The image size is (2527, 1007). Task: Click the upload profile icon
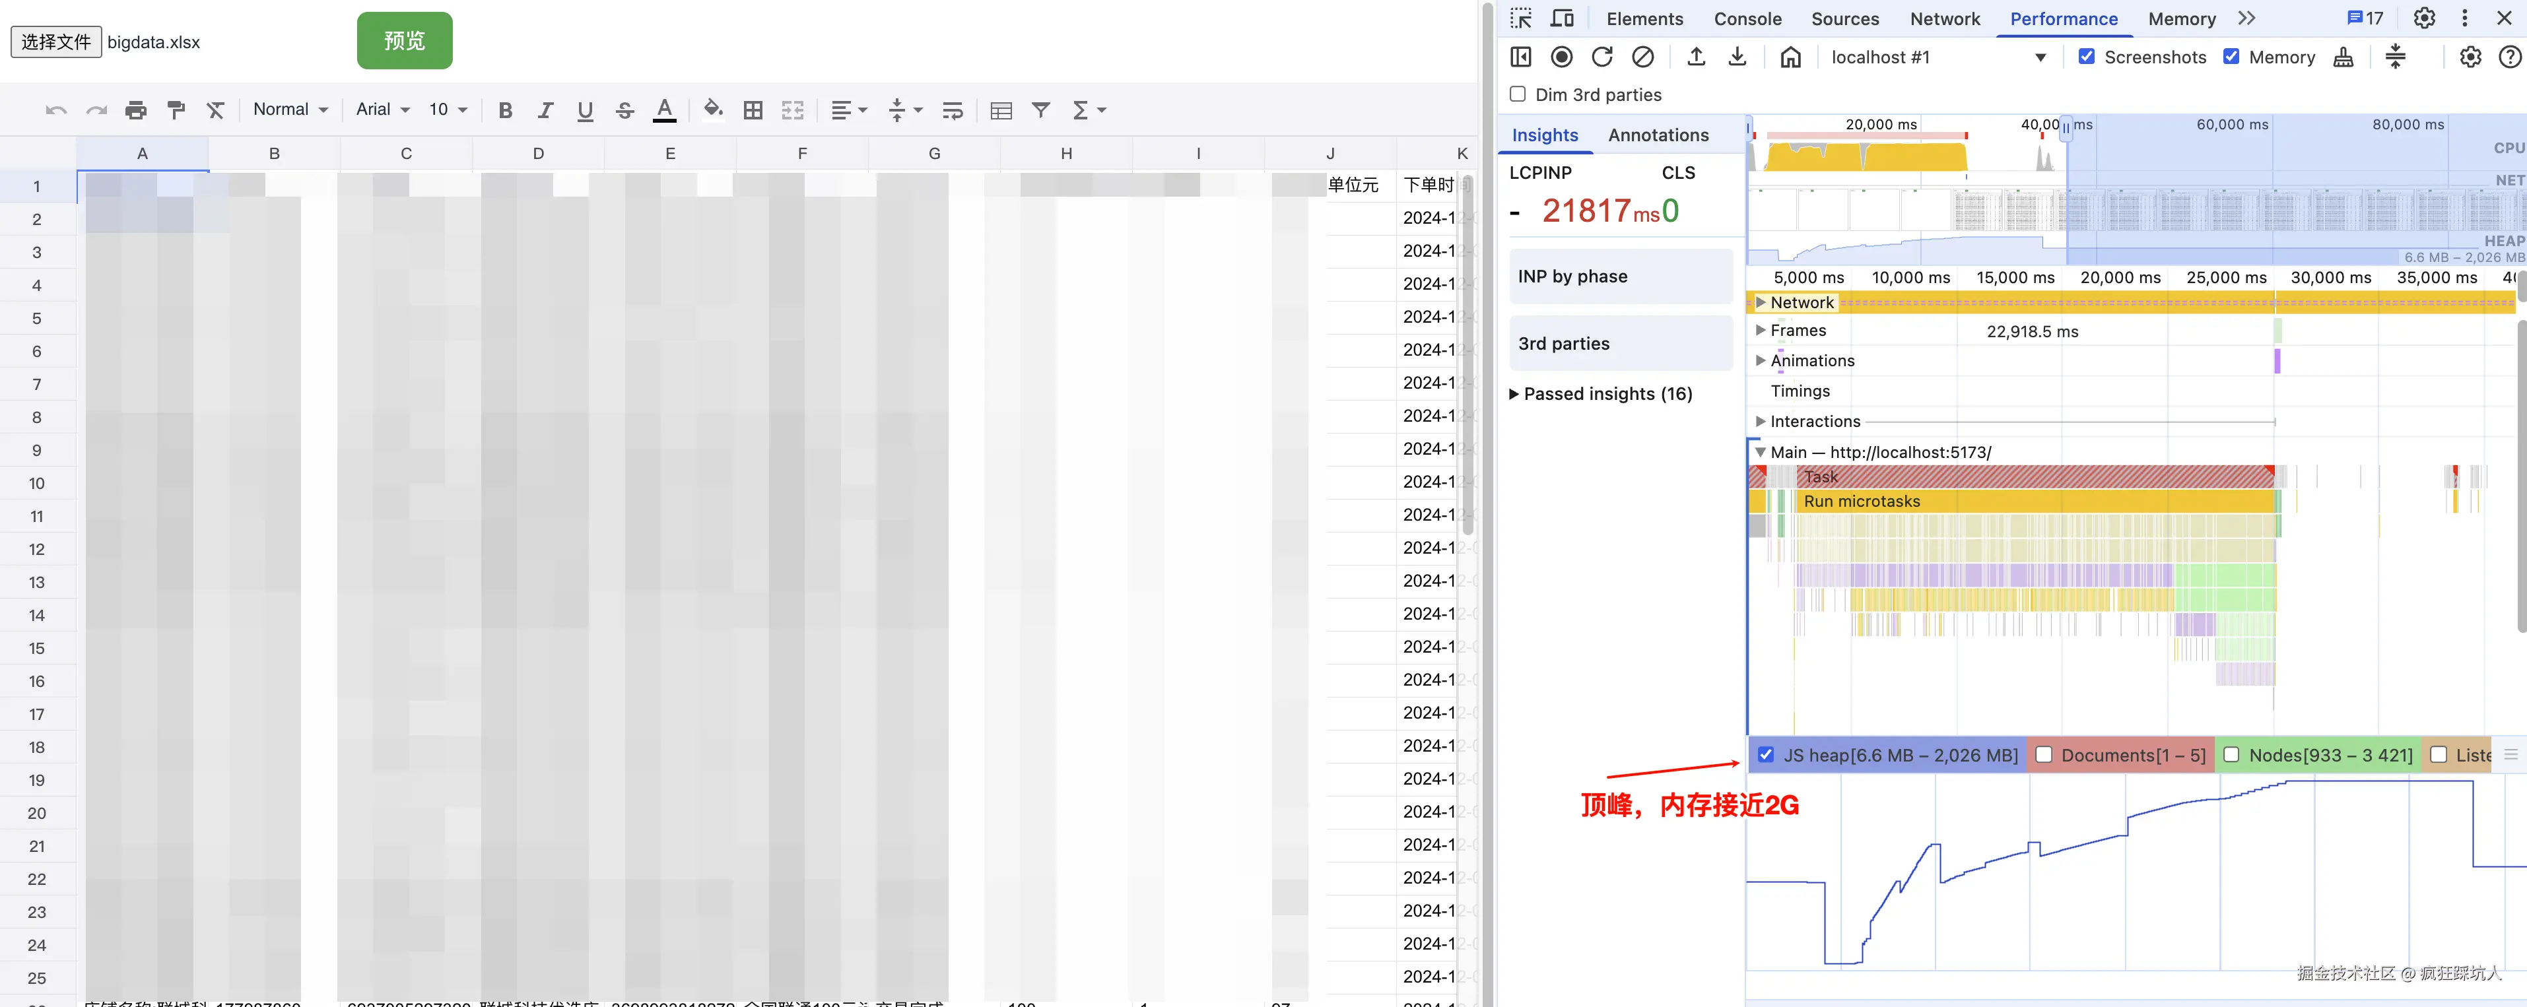(x=1696, y=57)
